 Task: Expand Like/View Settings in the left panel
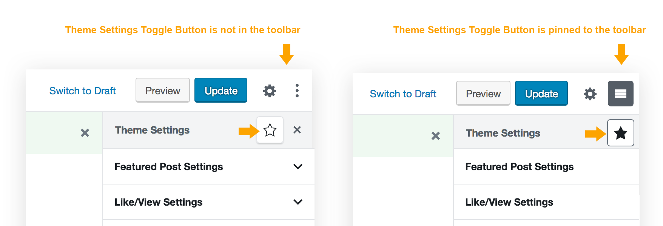[298, 202]
